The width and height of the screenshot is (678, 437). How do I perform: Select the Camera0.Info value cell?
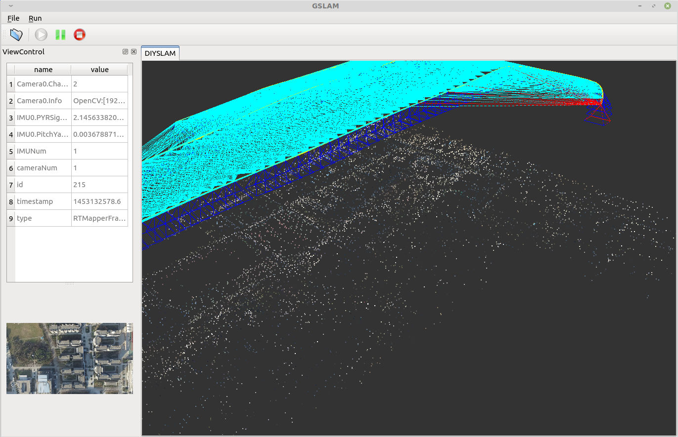[x=99, y=101]
